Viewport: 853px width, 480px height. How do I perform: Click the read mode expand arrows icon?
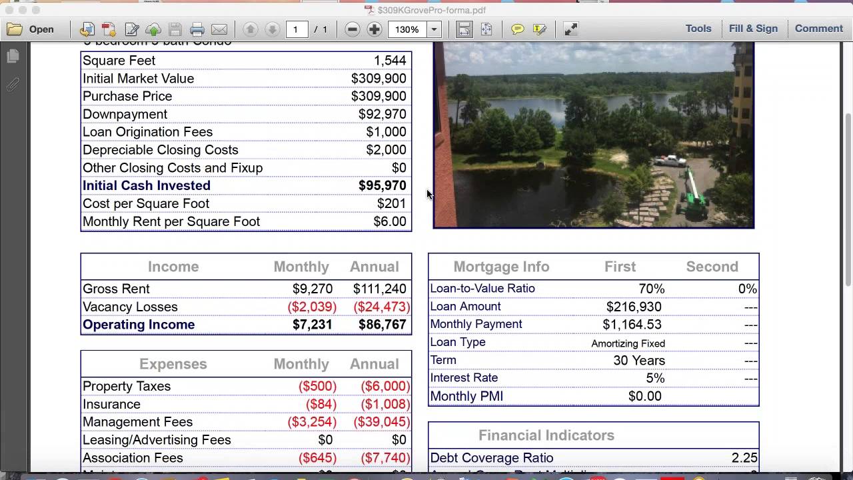[571, 29]
